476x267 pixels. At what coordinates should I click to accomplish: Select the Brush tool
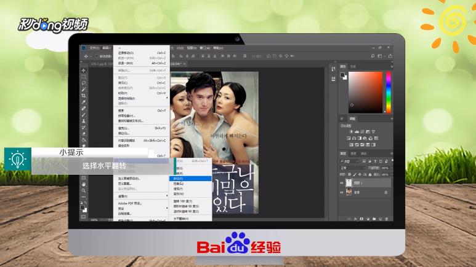point(84,115)
